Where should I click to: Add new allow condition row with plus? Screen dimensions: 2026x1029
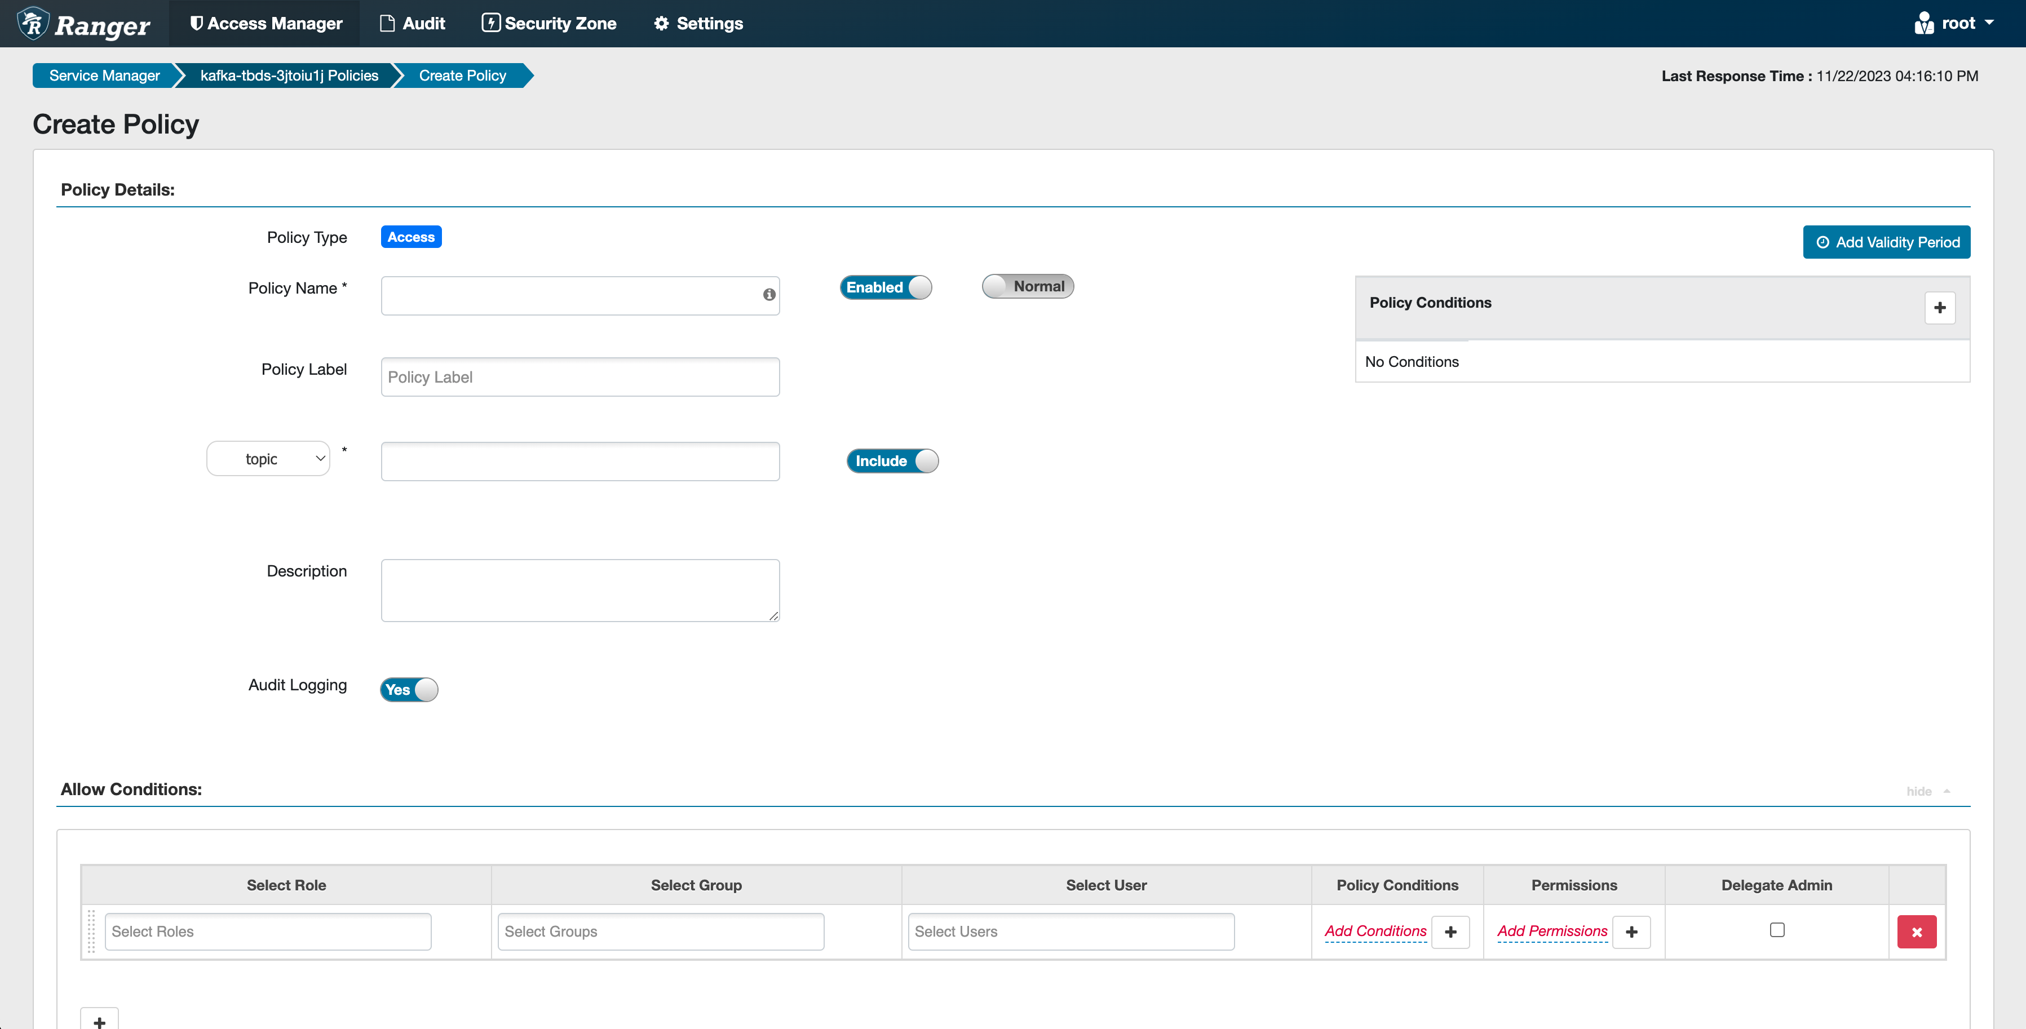point(100,1021)
